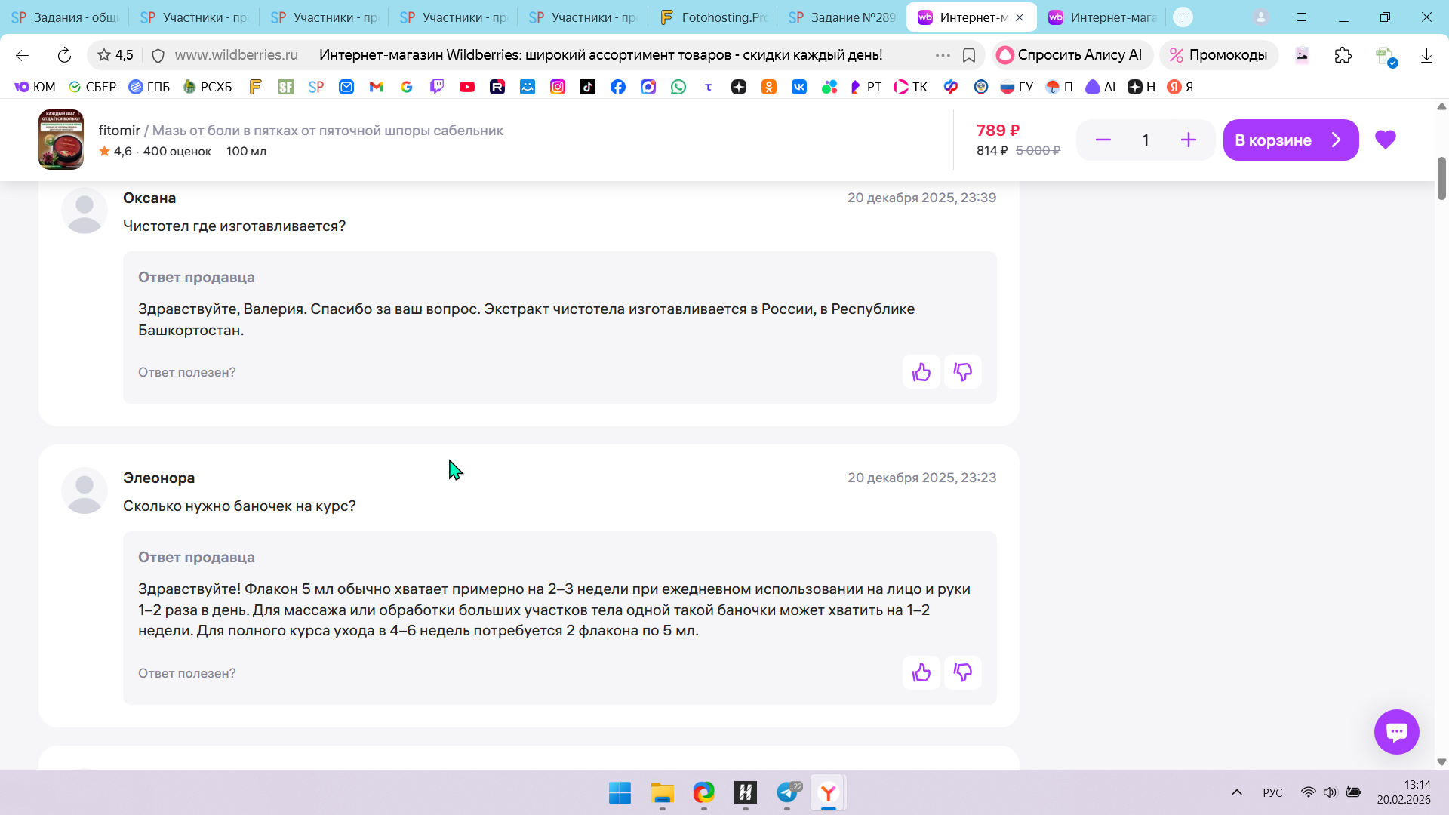Click the fitomir brand link
Screen dimensions: 1449x815
coord(119,131)
